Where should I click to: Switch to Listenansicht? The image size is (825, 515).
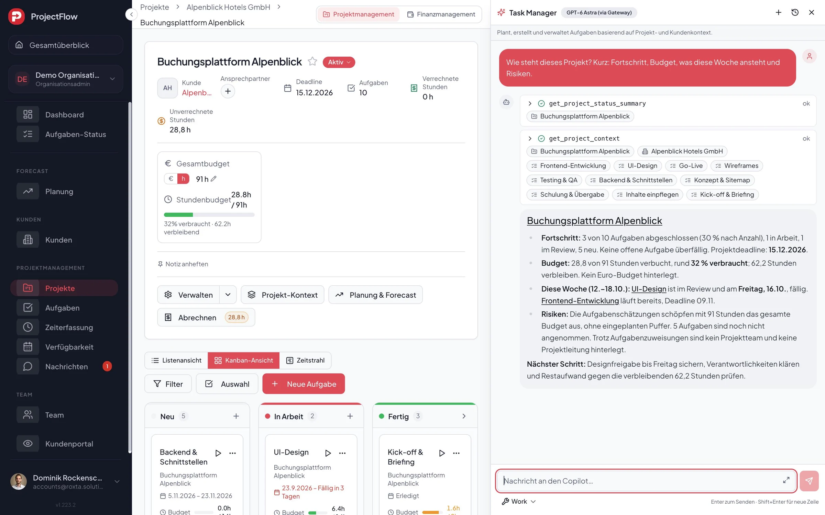point(176,360)
